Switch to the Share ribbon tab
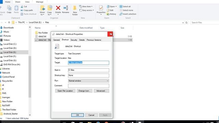Screen dimensions: 219x123 17,2
